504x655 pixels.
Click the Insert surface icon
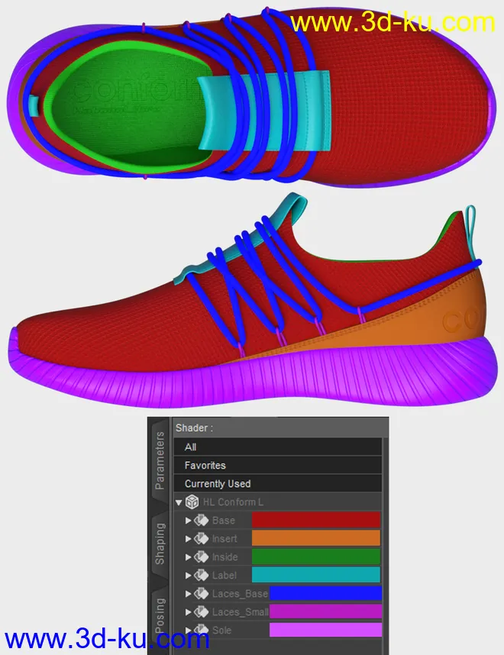[202, 539]
